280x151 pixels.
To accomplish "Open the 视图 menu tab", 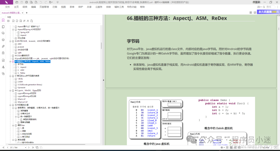I will (x=64, y=7).
